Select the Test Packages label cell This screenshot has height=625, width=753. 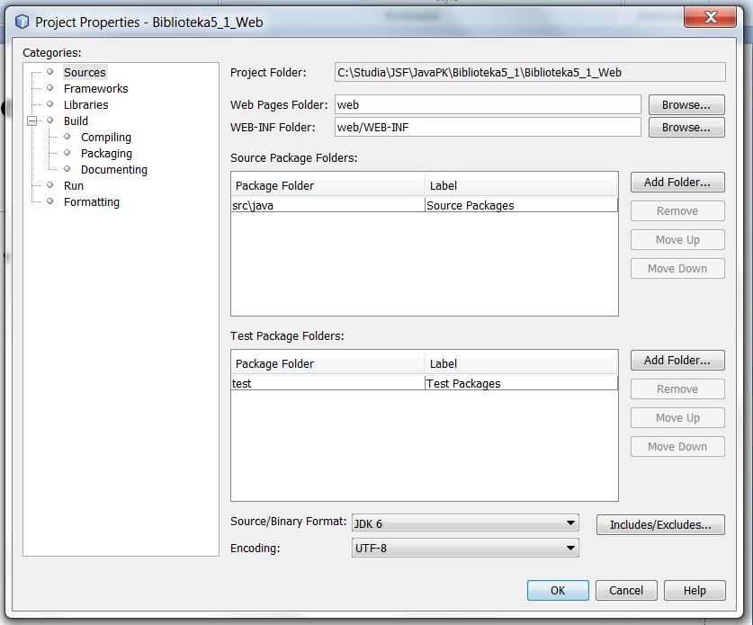(x=521, y=384)
